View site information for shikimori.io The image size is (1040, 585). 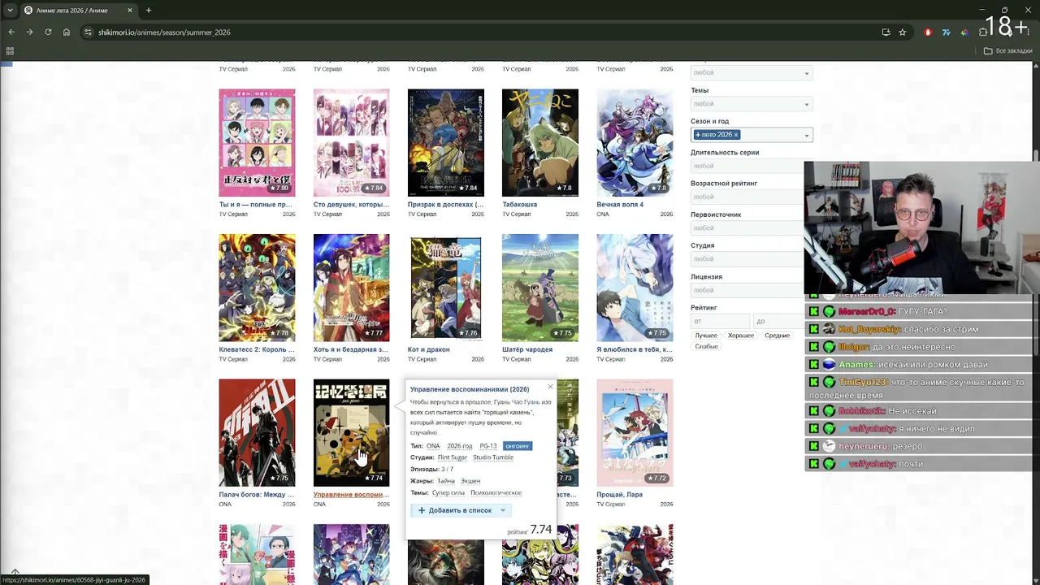[88, 32]
